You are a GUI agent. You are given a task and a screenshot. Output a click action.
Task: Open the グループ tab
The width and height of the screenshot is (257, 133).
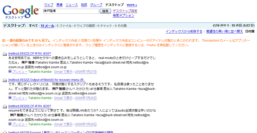(96, 5)
